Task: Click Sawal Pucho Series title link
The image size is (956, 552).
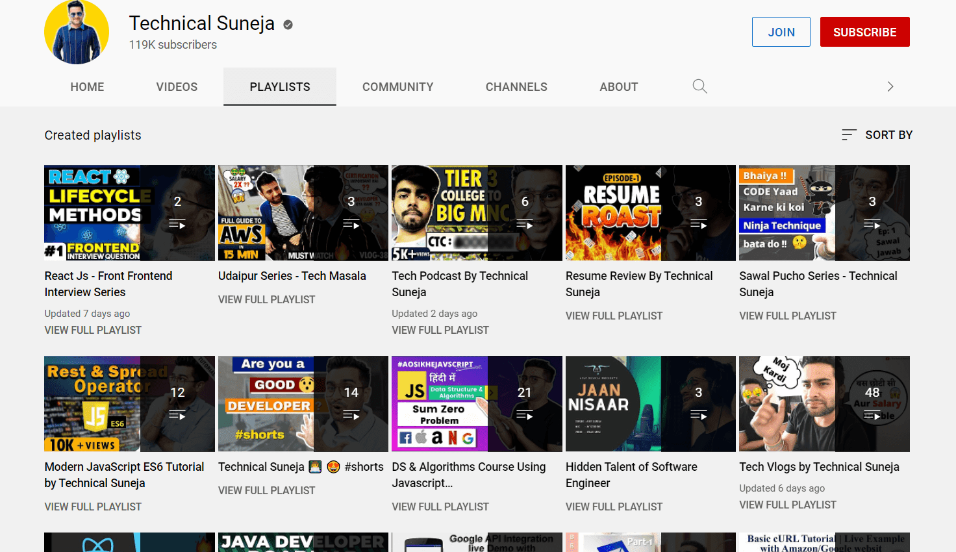Action: pos(818,284)
